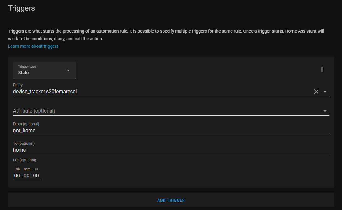The height and width of the screenshot is (210, 342).
Task: Click the Learn more about triggers link
Action: (33, 46)
